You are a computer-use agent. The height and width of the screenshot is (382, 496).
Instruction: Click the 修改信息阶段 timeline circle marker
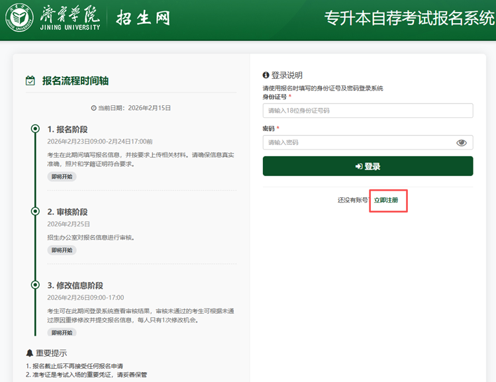pyautogui.click(x=35, y=285)
